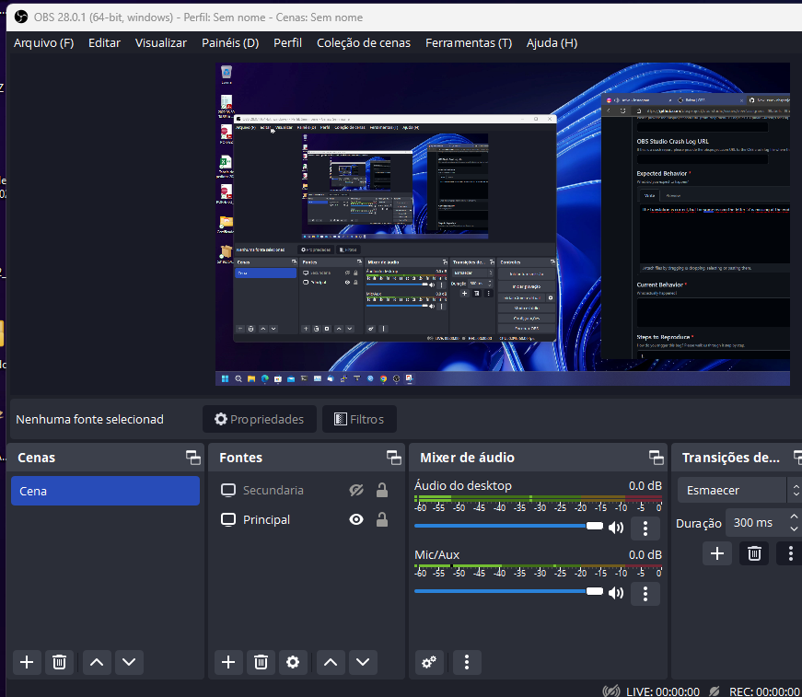Click the Filtros button

point(359,419)
